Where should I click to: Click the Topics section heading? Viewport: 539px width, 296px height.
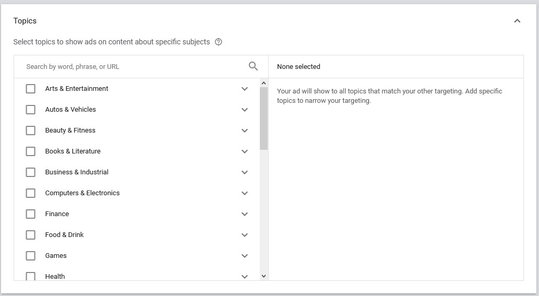[x=25, y=21]
